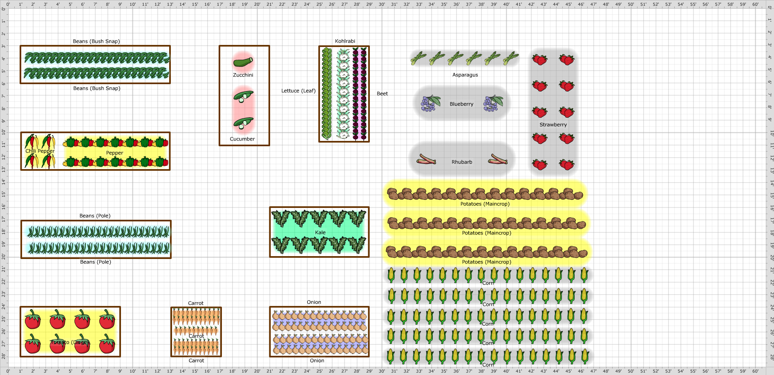Click the Carrot label below bed

(196, 361)
